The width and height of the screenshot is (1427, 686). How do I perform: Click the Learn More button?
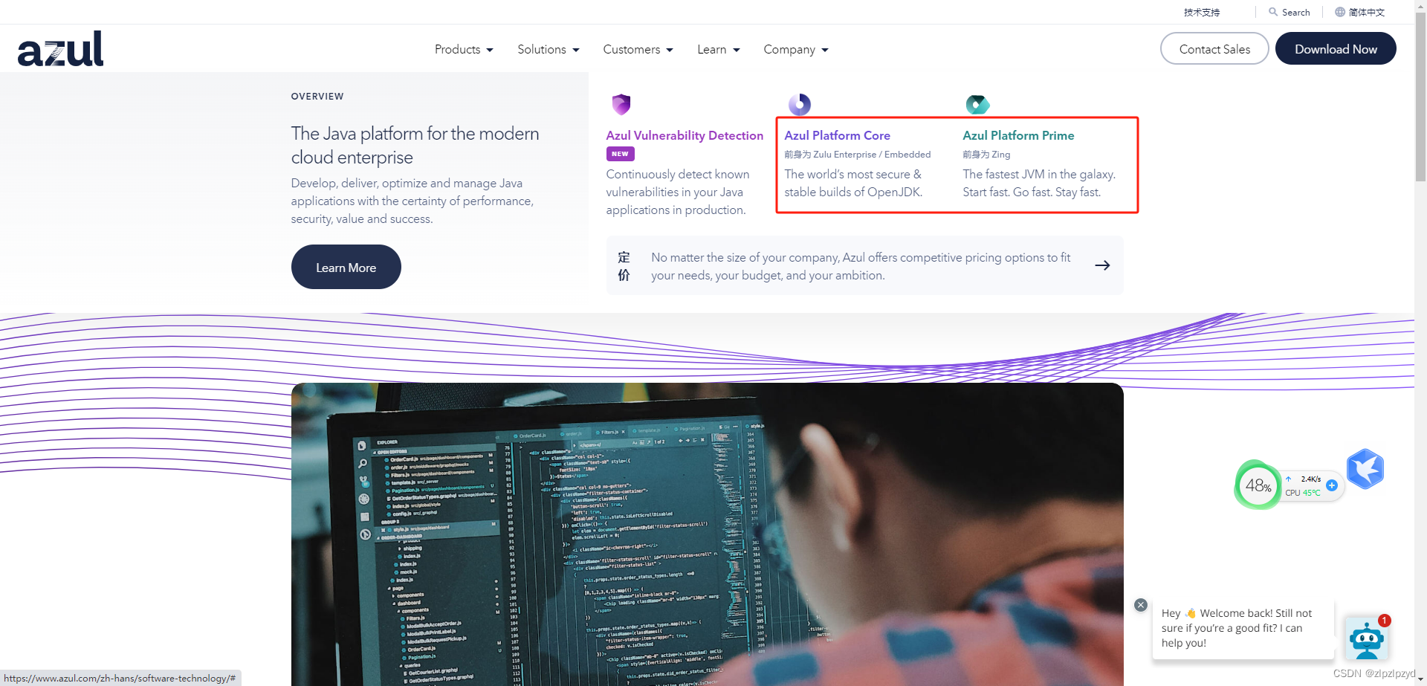point(346,267)
